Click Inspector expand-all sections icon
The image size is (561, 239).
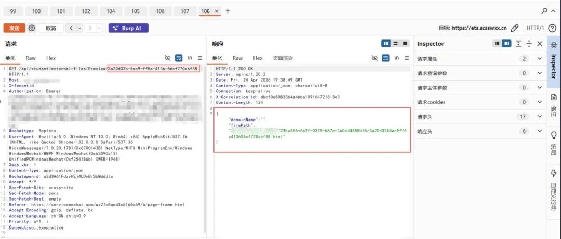(518, 43)
